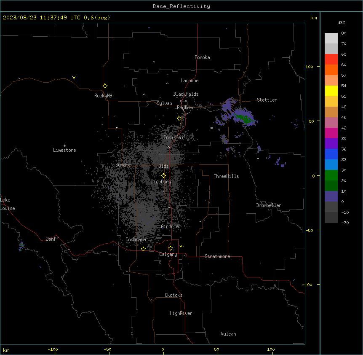The image size is (363, 355).
Task: Click the -30 value in the dBZ legend
Action: click(345, 223)
